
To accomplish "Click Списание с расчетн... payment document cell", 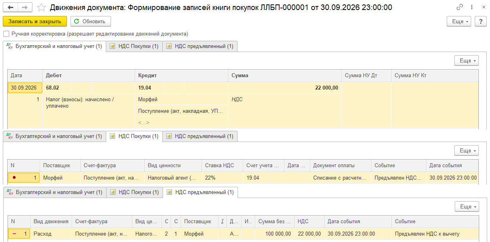I will [340, 178].
